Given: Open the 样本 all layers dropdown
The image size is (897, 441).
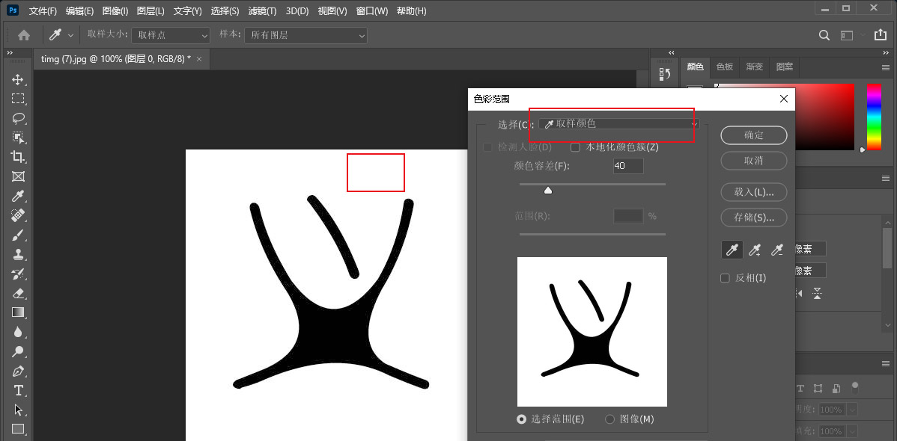Looking at the screenshot, I should coord(305,34).
